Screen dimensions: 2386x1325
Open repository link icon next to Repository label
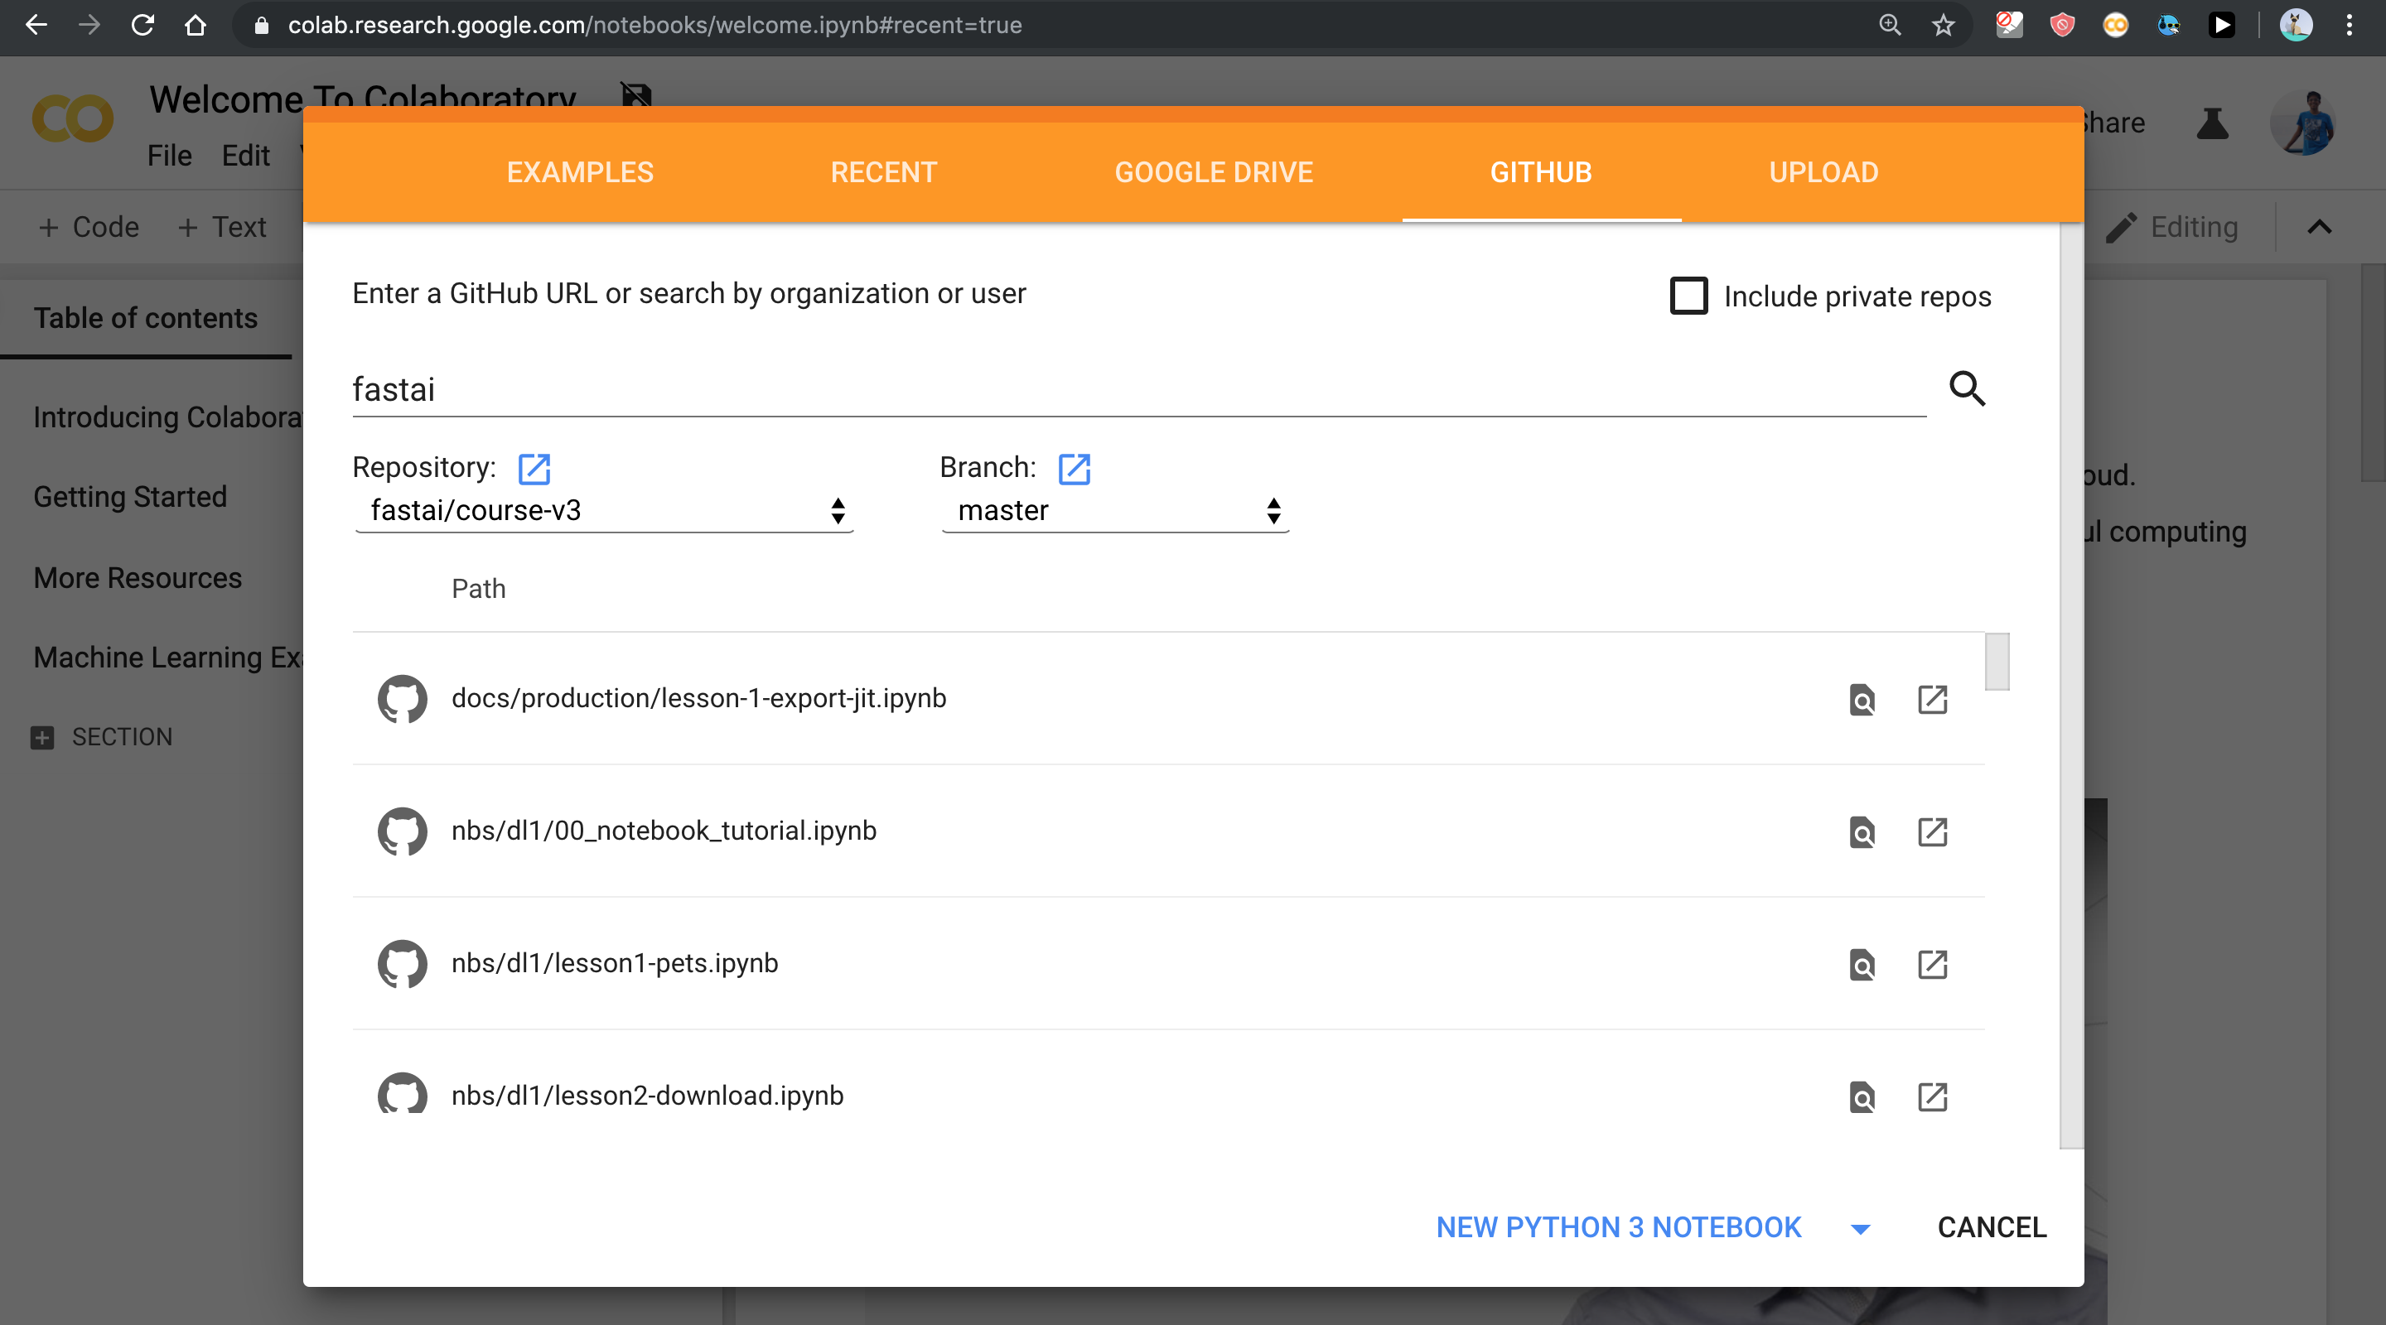(x=534, y=469)
